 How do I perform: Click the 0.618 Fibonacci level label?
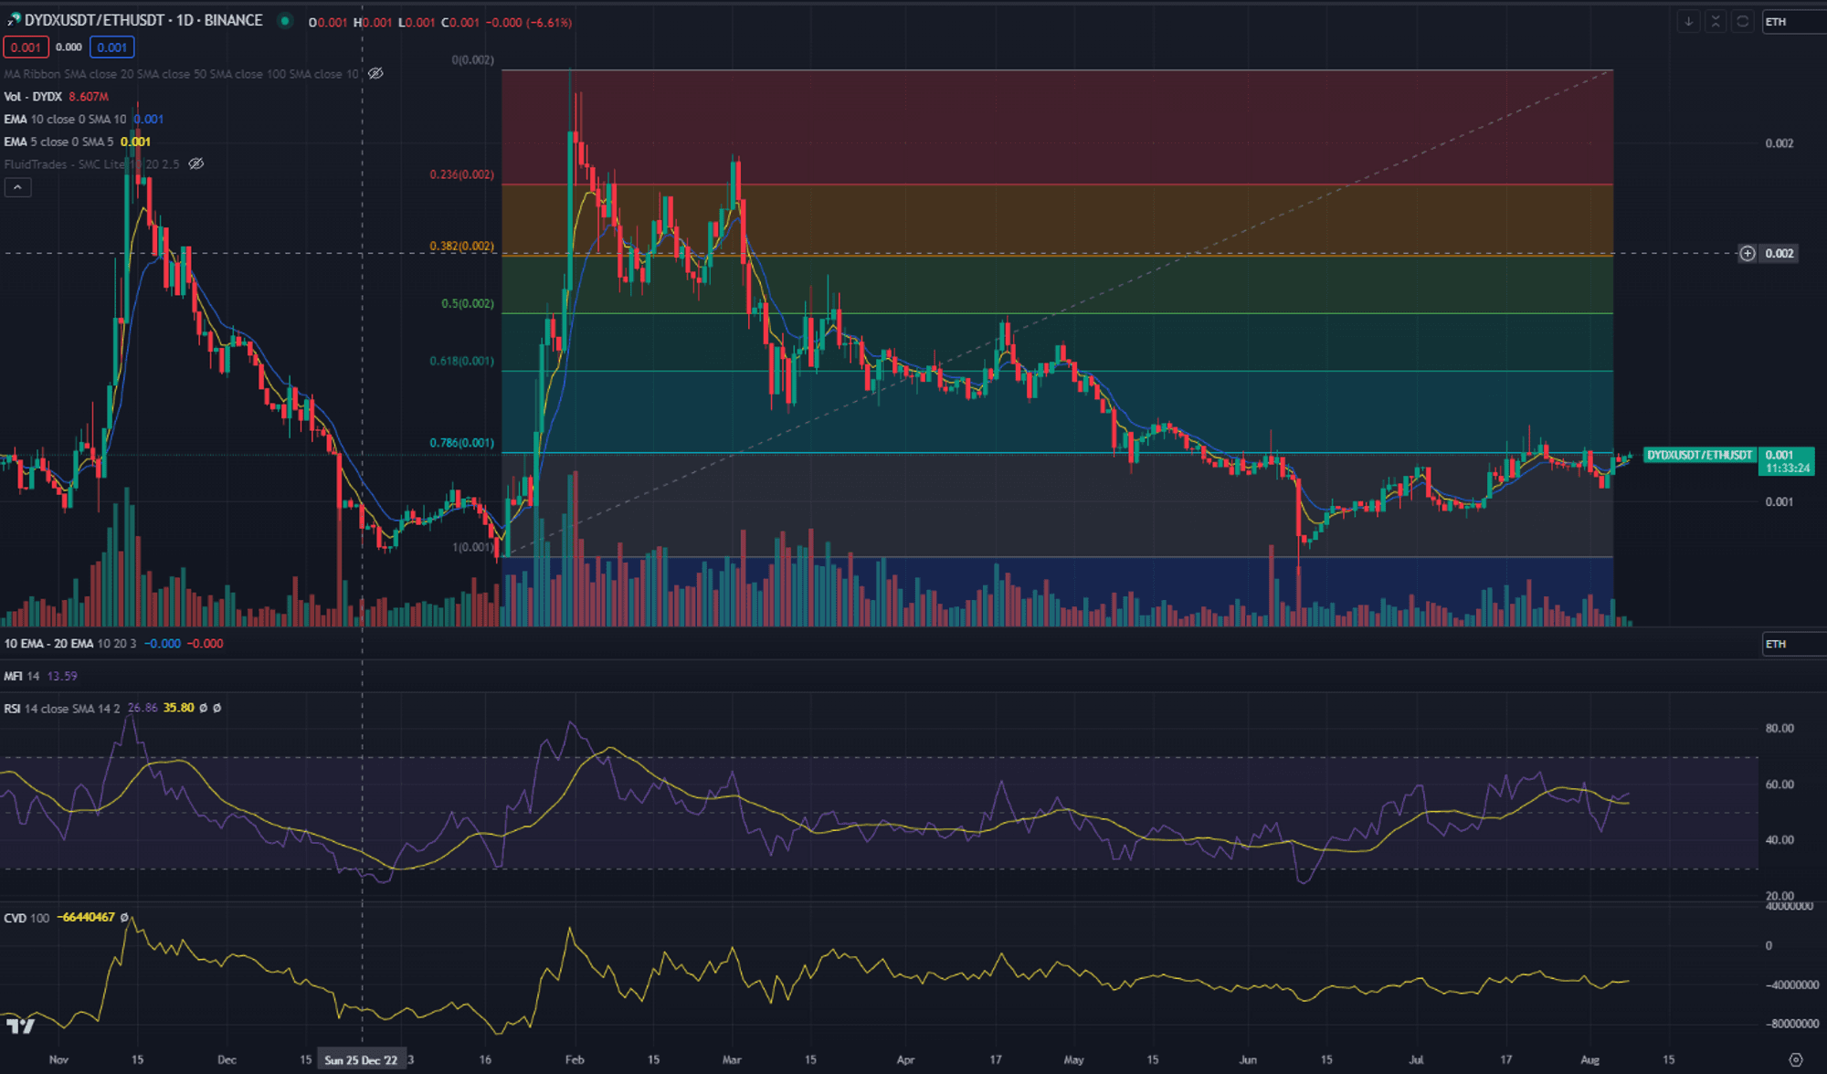(x=461, y=361)
